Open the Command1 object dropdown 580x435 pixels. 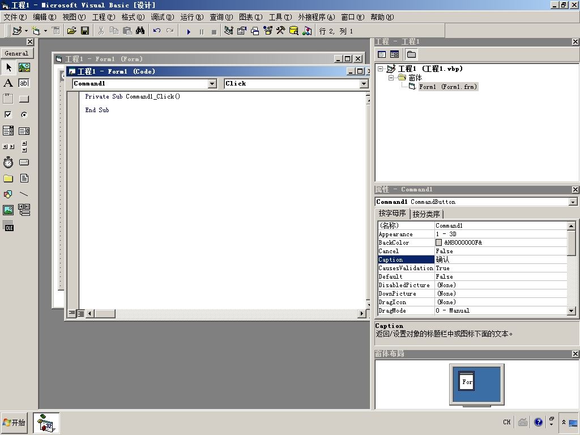click(212, 84)
